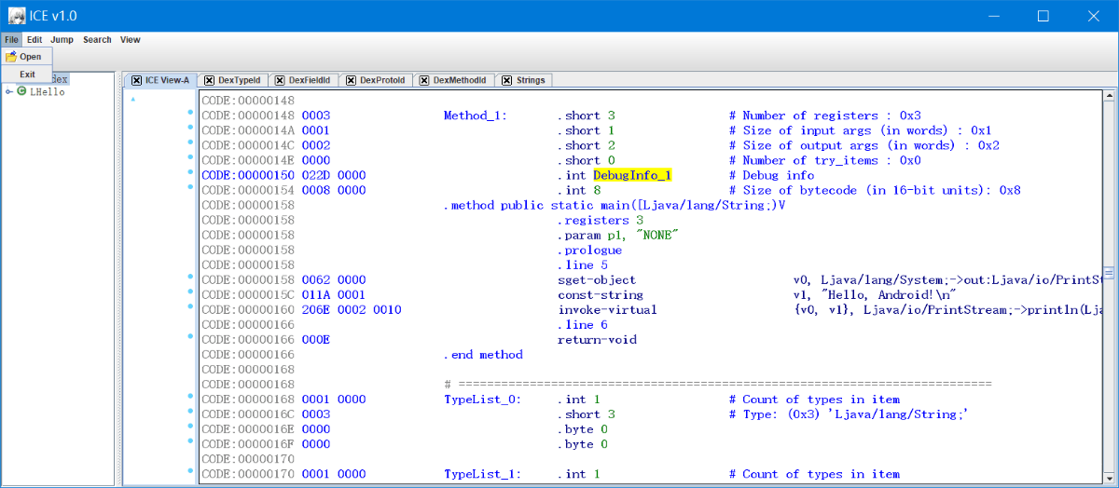Click the const-string instruction
The image size is (1119, 488).
601,295
